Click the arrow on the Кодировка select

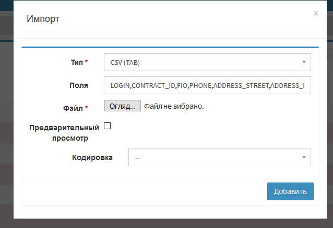point(304,157)
